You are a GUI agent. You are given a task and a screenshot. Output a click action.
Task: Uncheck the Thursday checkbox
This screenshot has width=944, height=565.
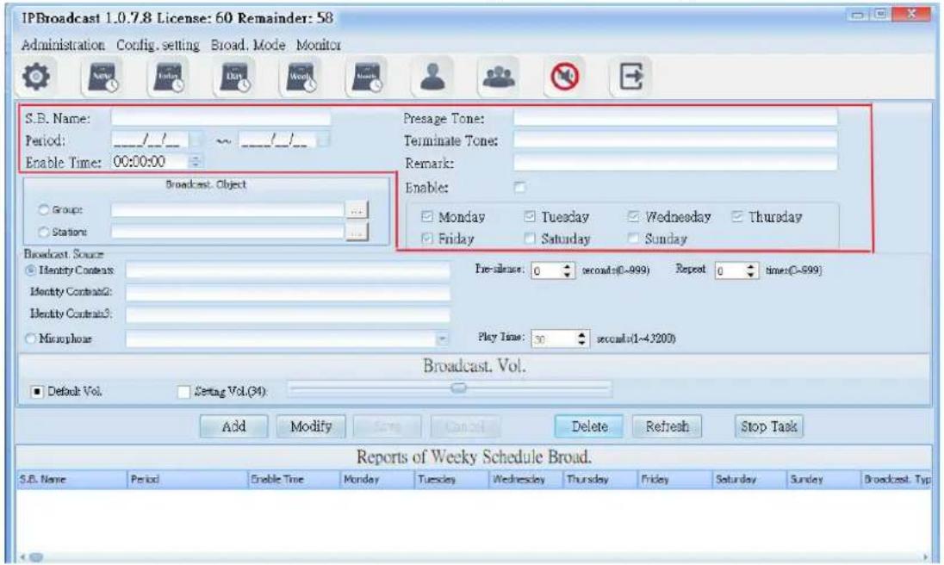737,217
